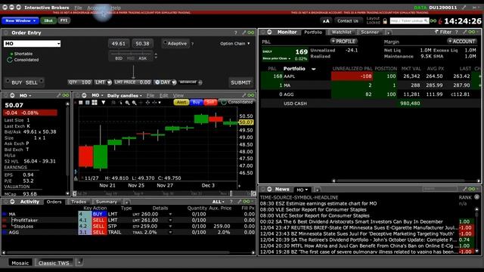Open the Order Entry help question mark
This screenshot has width=484, height=272.
tap(235, 32)
